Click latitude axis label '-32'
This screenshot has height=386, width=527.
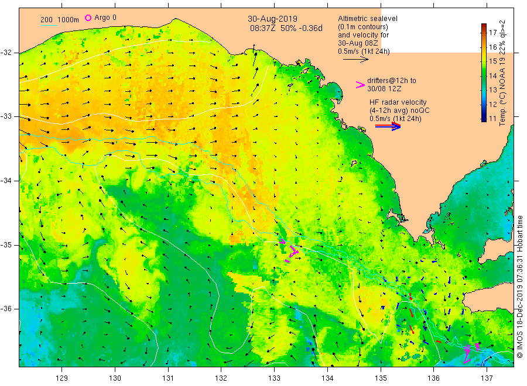click(x=6, y=53)
